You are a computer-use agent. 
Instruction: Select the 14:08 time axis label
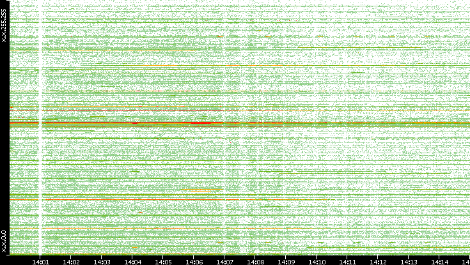[x=255, y=262]
